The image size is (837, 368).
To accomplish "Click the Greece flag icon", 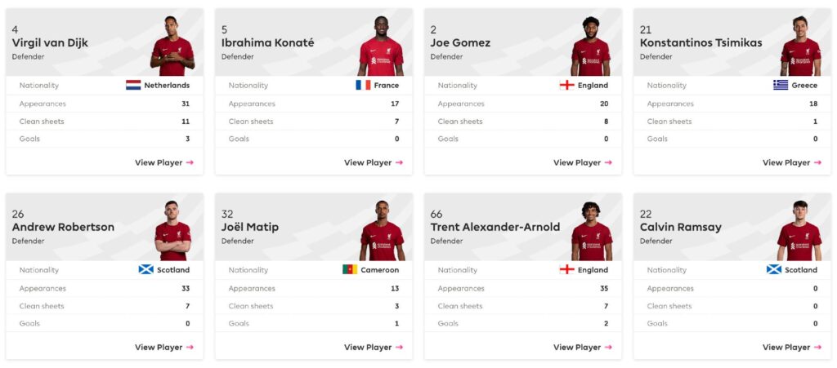I will (x=781, y=85).
